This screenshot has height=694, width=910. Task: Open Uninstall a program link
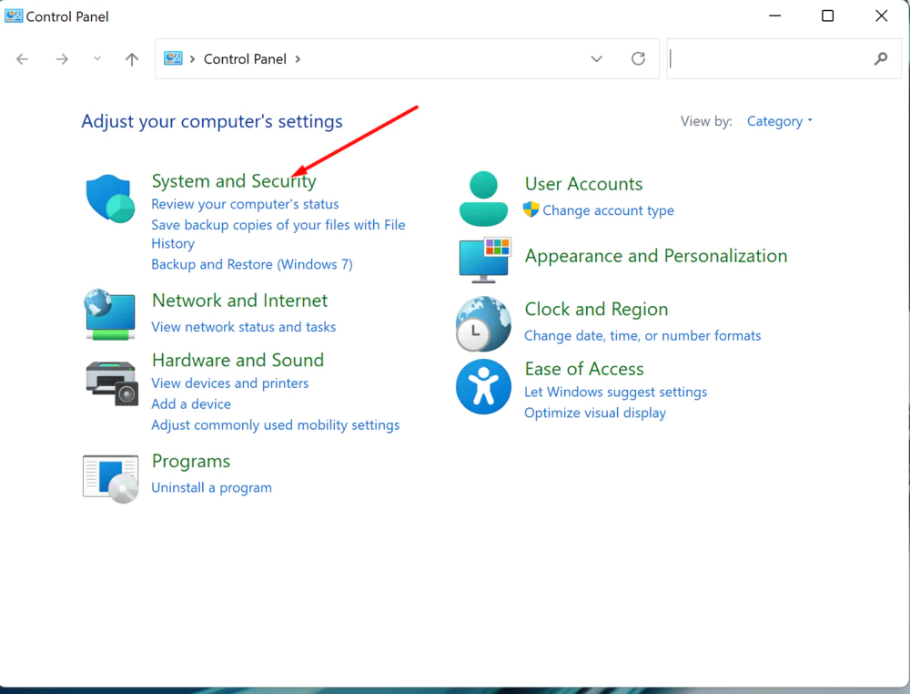coord(211,487)
